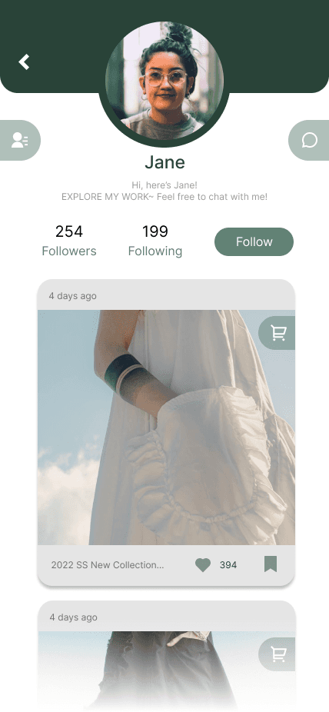Click the 394 likes count
Screen dimensions: 329x712
tap(228, 565)
